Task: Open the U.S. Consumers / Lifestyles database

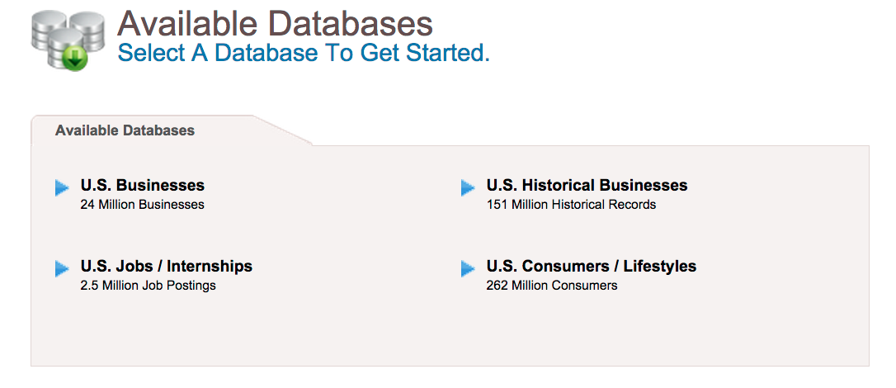Action: [592, 267]
